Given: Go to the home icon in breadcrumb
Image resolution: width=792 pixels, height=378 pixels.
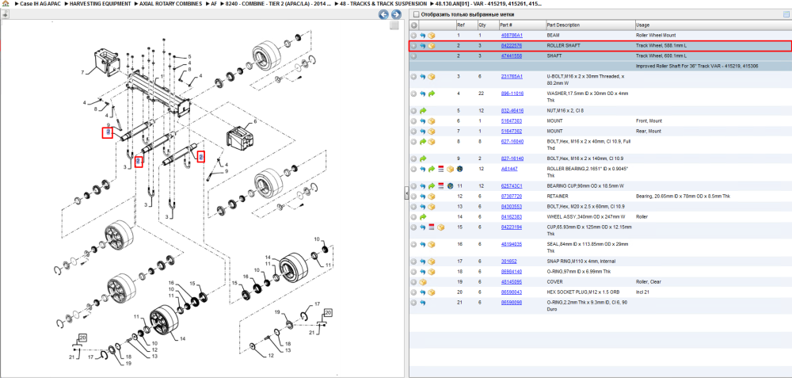Looking at the screenshot, I should 6,3.
